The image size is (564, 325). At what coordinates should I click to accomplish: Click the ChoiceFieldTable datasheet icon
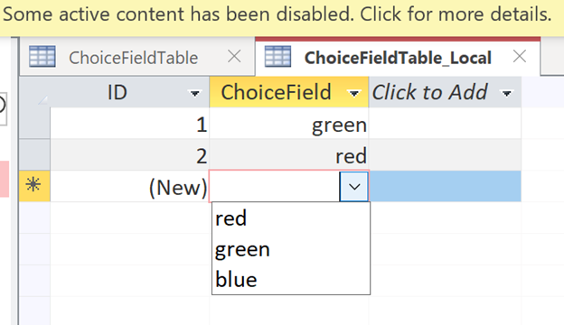[42, 57]
